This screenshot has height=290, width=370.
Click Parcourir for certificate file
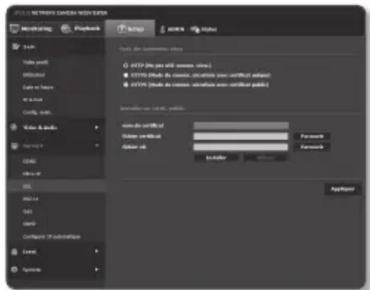[x=312, y=136]
